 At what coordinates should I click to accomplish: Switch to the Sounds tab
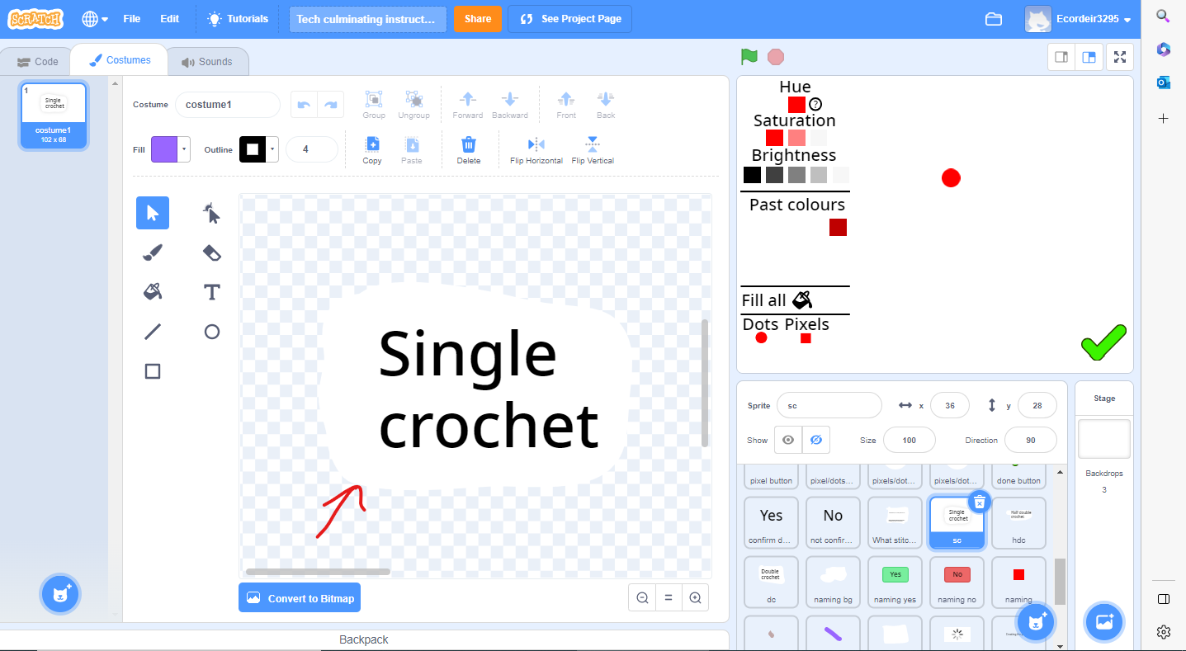208,60
